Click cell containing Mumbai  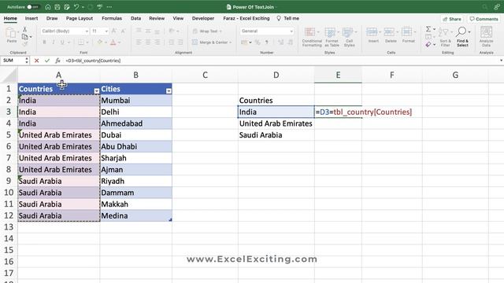coord(136,101)
